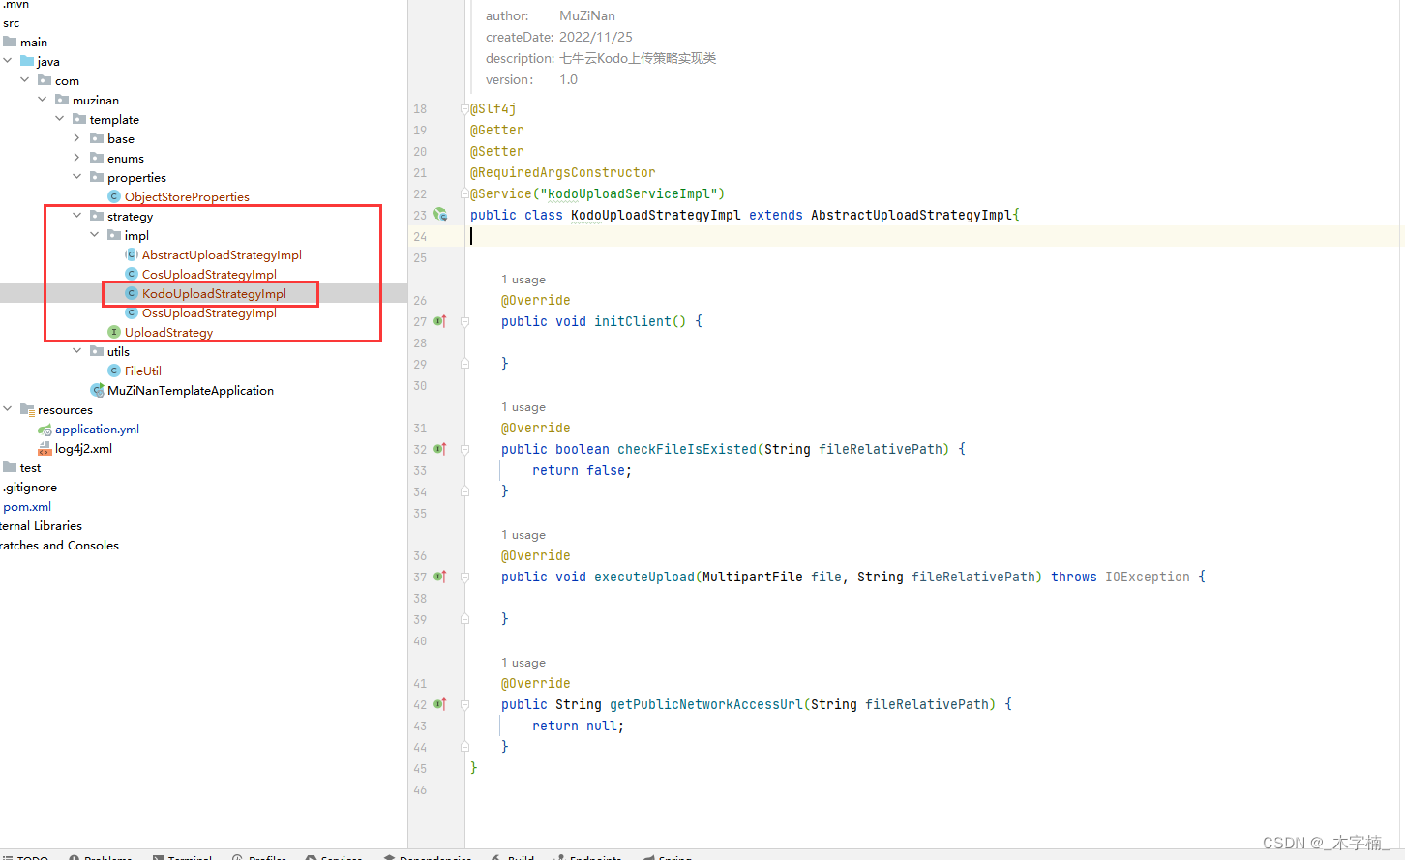Select OssUploadStrategyImpl in the project tree
The width and height of the screenshot is (1405, 860).
coord(209,312)
